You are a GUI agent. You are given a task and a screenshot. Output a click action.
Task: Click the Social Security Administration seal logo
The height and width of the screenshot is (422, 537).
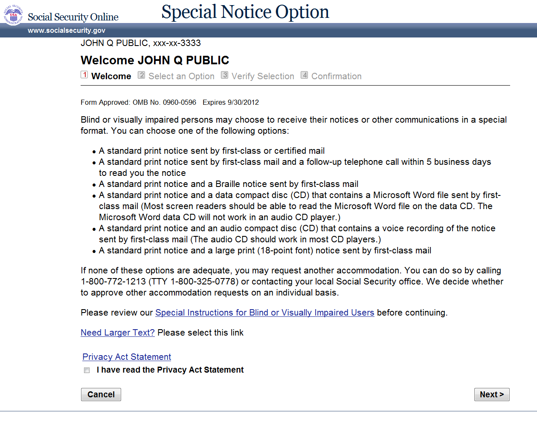click(13, 15)
